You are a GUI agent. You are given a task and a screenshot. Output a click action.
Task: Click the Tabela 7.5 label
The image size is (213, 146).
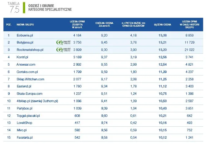(x=14, y=7)
